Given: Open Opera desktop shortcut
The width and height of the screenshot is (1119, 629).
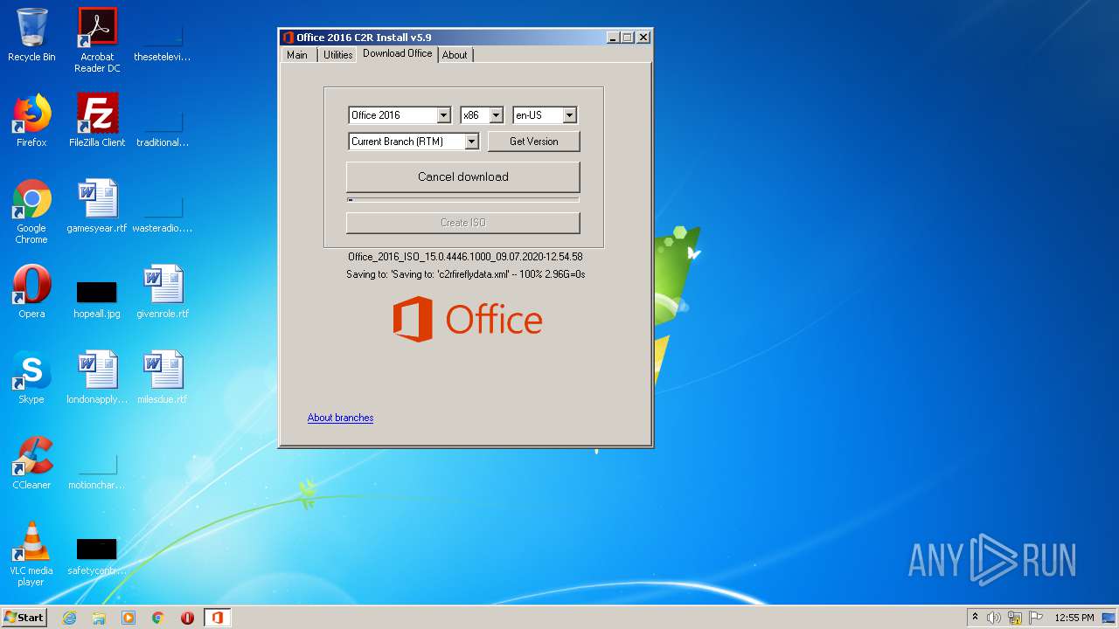Looking at the screenshot, I should (x=31, y=292).
